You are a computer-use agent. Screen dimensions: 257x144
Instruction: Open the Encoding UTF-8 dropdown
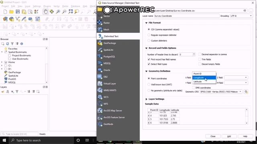241,16
